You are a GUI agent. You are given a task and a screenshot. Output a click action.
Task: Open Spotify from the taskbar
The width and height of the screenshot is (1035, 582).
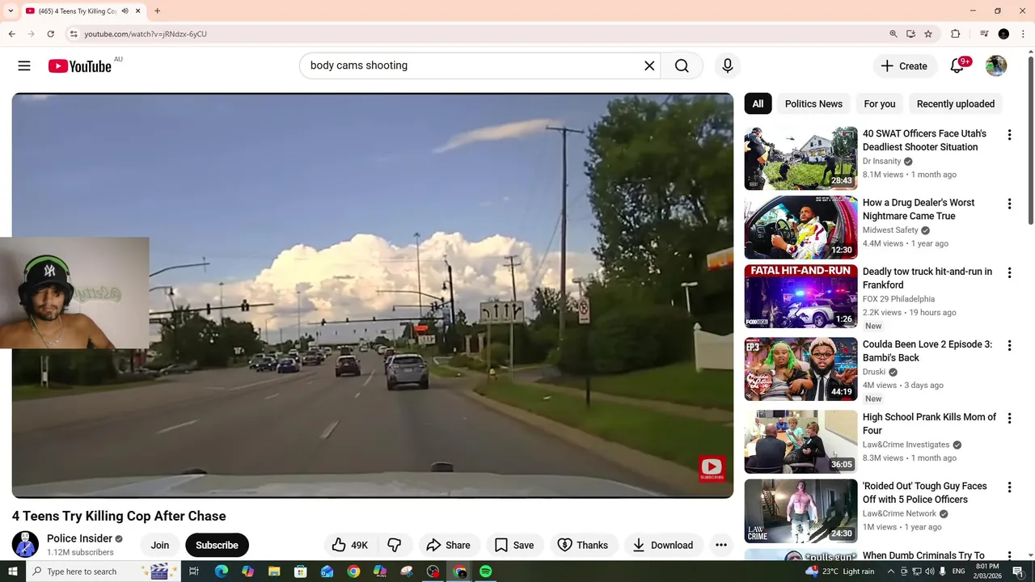485,571
